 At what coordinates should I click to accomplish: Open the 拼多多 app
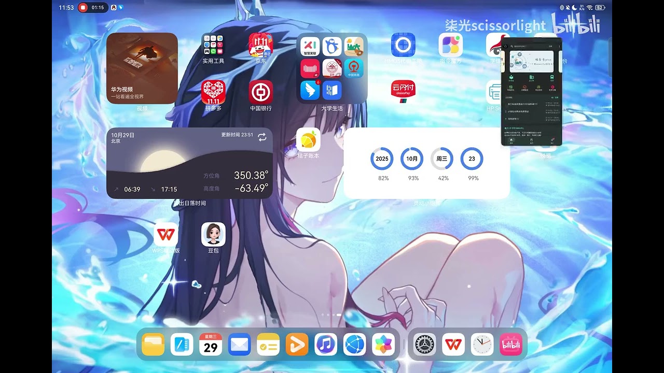[x=213, y=92]
